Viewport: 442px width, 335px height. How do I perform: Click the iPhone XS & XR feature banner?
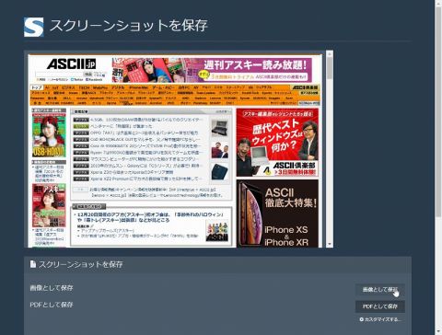coord(277,214)
